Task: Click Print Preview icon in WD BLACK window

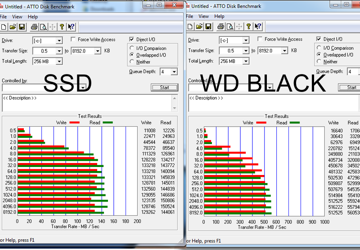Action: (x=230, y=26)
